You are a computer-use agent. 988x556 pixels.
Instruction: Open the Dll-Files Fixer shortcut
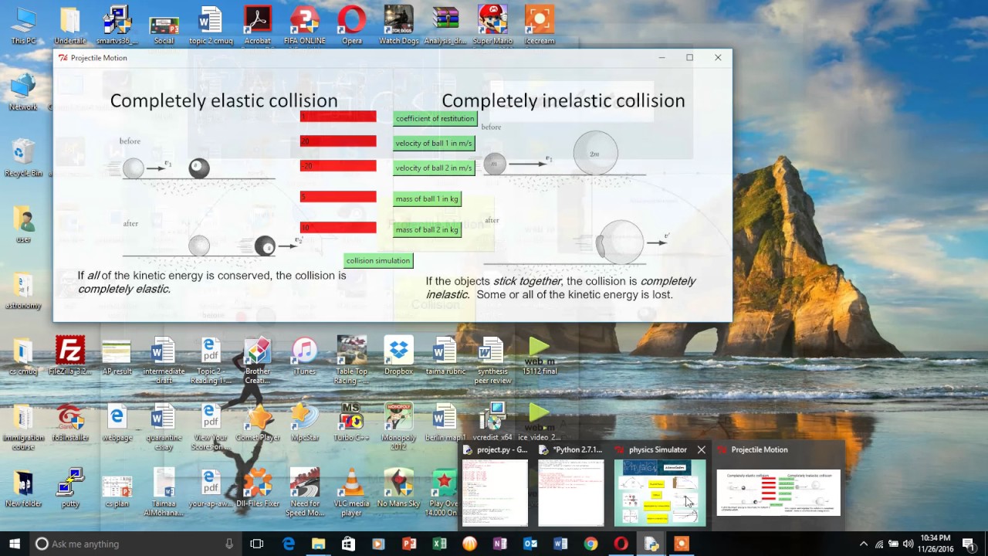[x=258, y=488]
